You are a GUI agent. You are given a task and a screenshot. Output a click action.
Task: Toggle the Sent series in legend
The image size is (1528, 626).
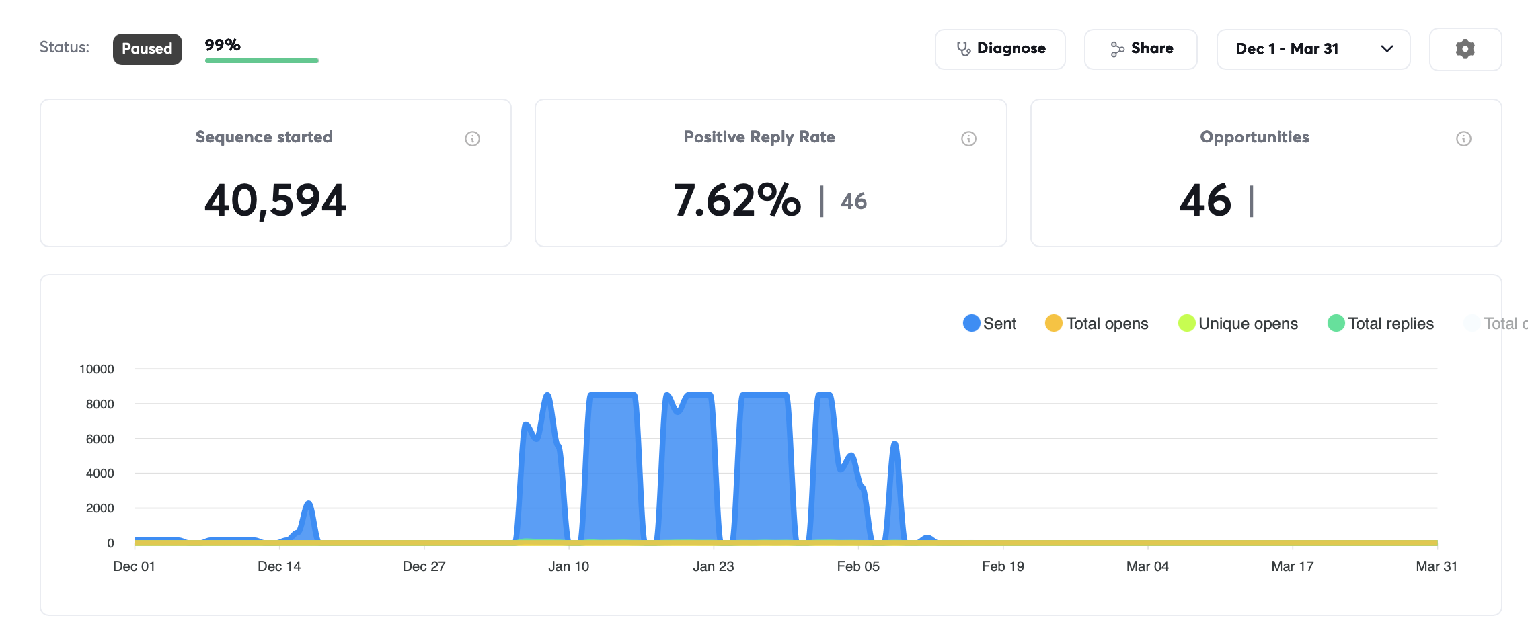tap(989, 324)
